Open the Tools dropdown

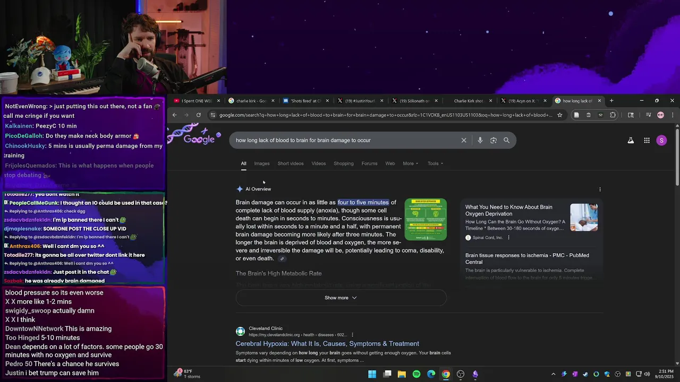(x=436, y=163)
